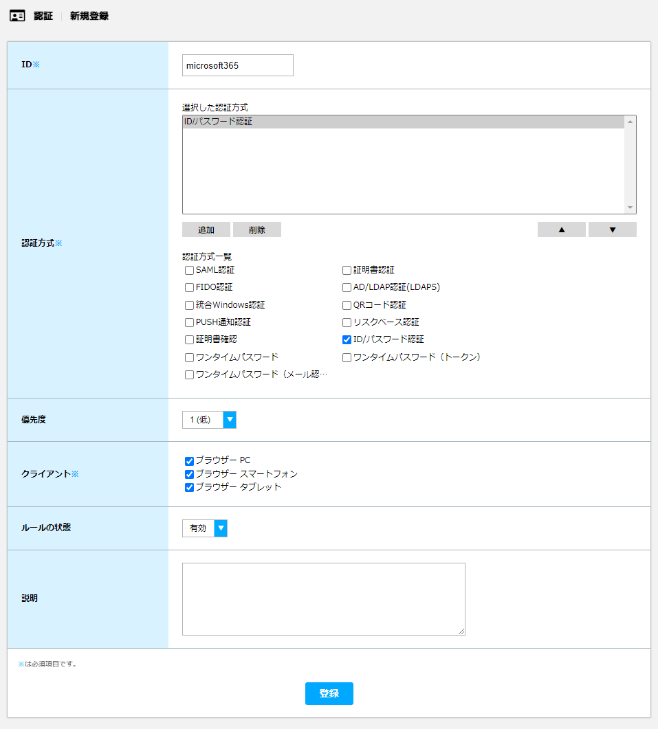Click the list scrollbar up arrow

pyautogui.click(x=630, y=122)
